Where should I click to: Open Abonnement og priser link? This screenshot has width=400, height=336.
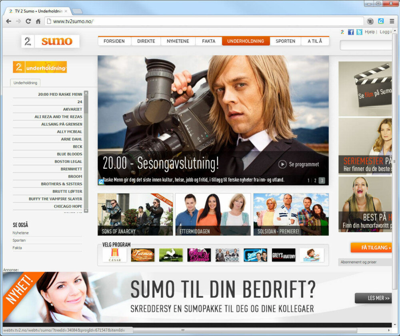coord(358,262)
